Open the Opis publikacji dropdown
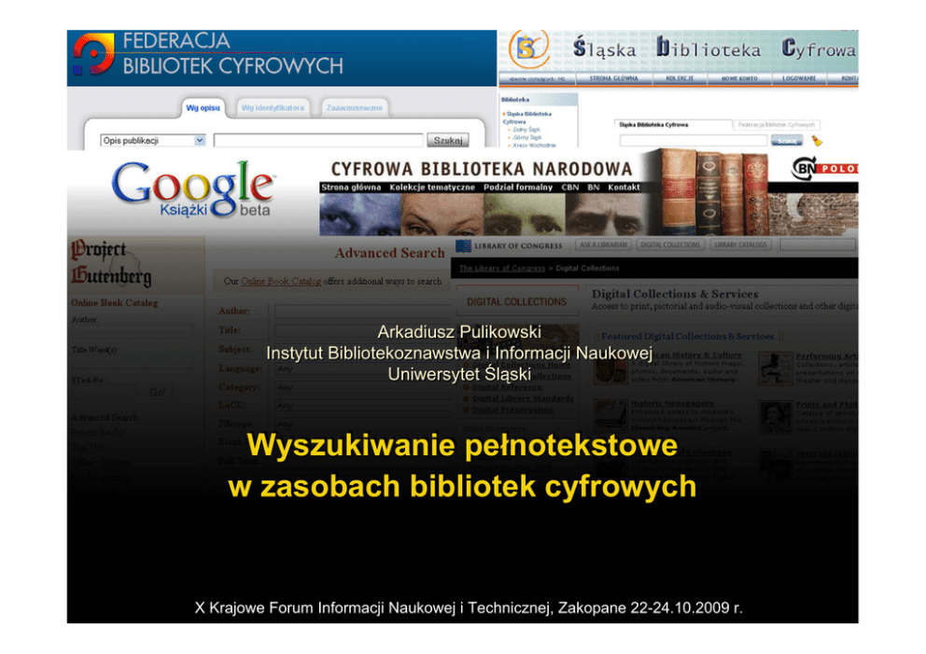926x654 pixels. (x=154, y=141)
